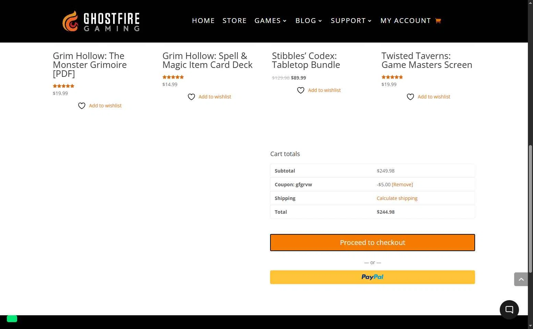
Task: Click the Shipping row label
Action: 285,198
